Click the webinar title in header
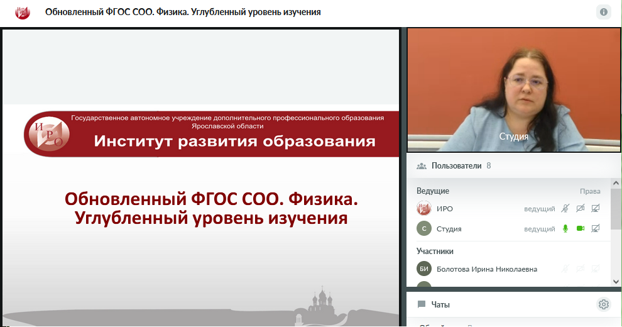 tap(183, 13)
